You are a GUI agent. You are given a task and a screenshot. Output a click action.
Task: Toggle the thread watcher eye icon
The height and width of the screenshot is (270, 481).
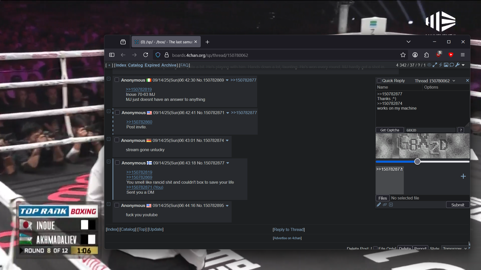[429, 65]
